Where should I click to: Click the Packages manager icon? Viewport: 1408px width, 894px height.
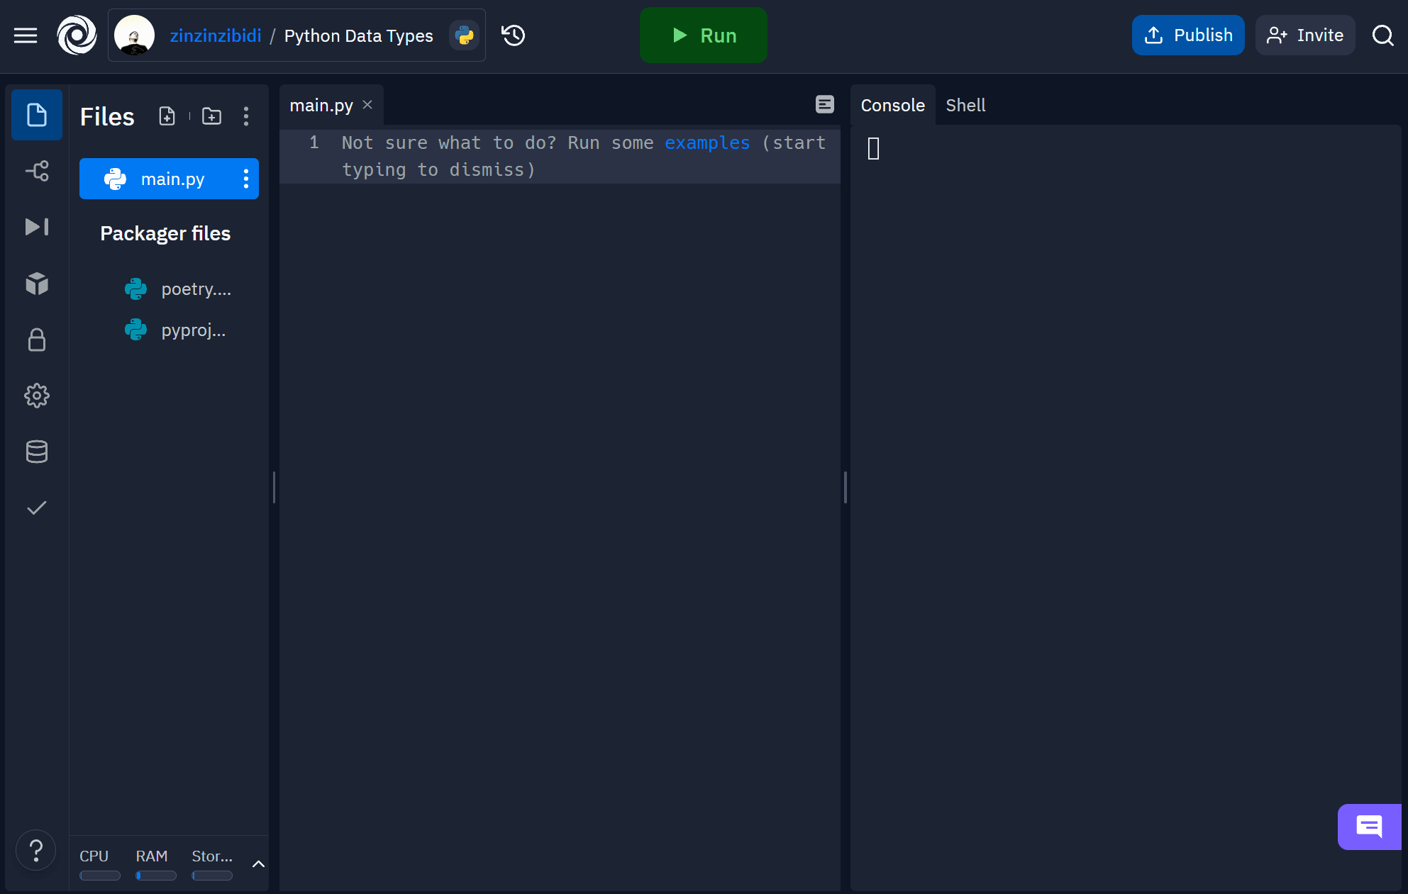[36, 284]
